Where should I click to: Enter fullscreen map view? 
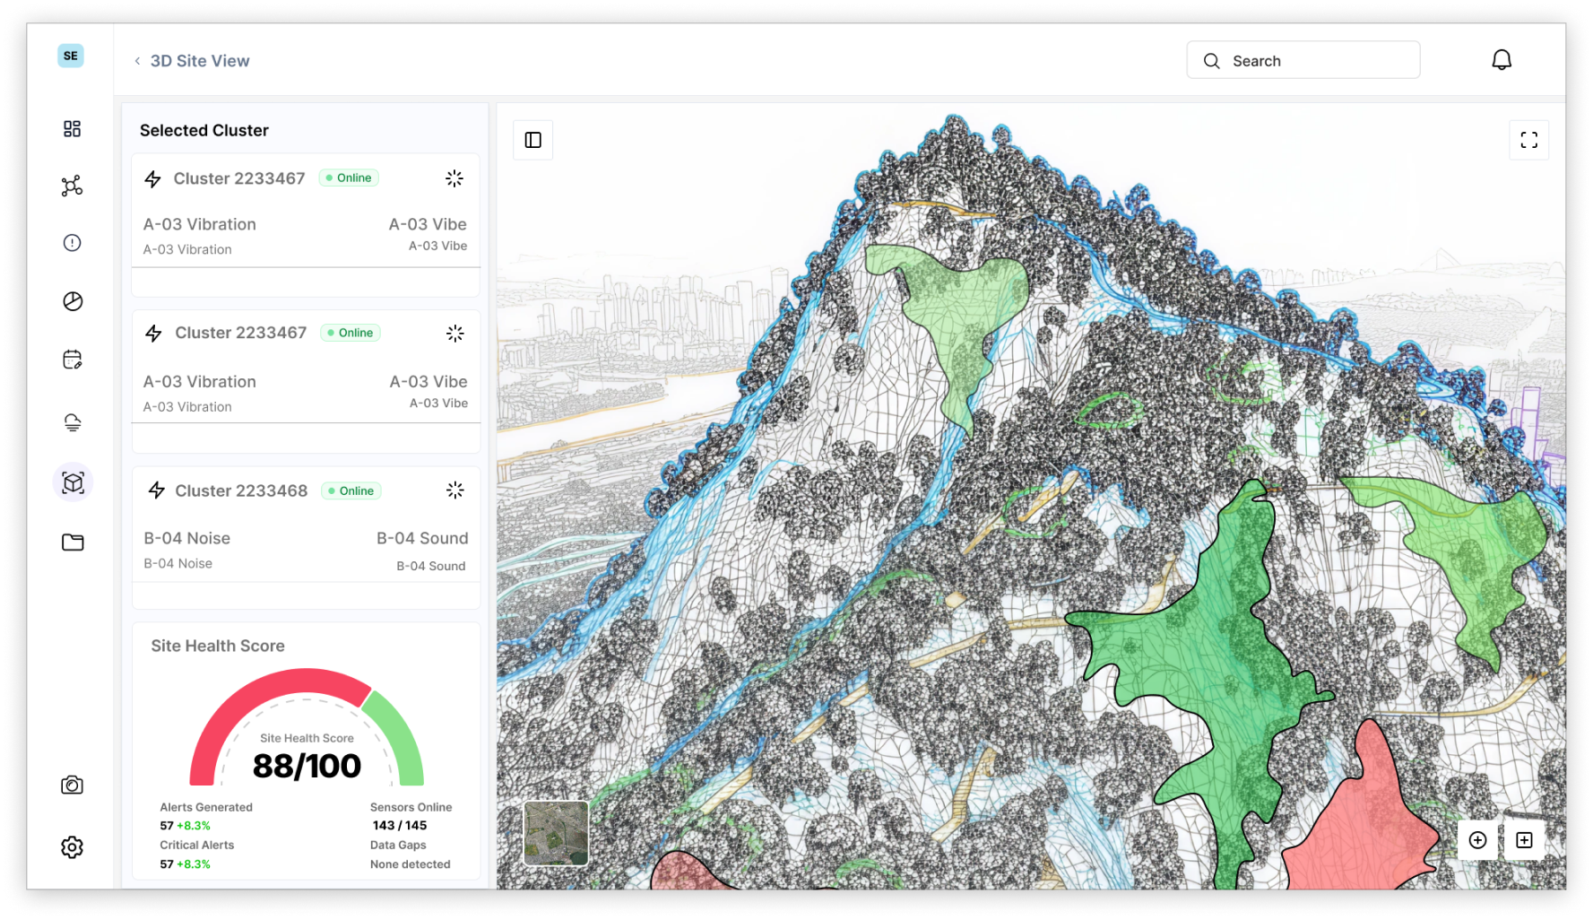(x=1529, y=140)
